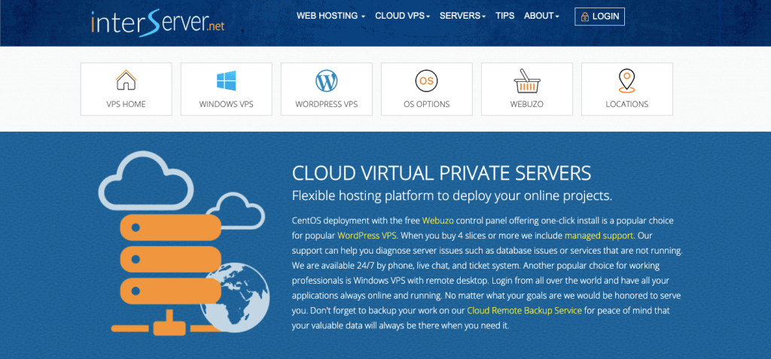Screen dimensions: 771x359
Task: Expand the Web Hosting dropdown menu
Action: pyautogui.click(x=331, y=16)
